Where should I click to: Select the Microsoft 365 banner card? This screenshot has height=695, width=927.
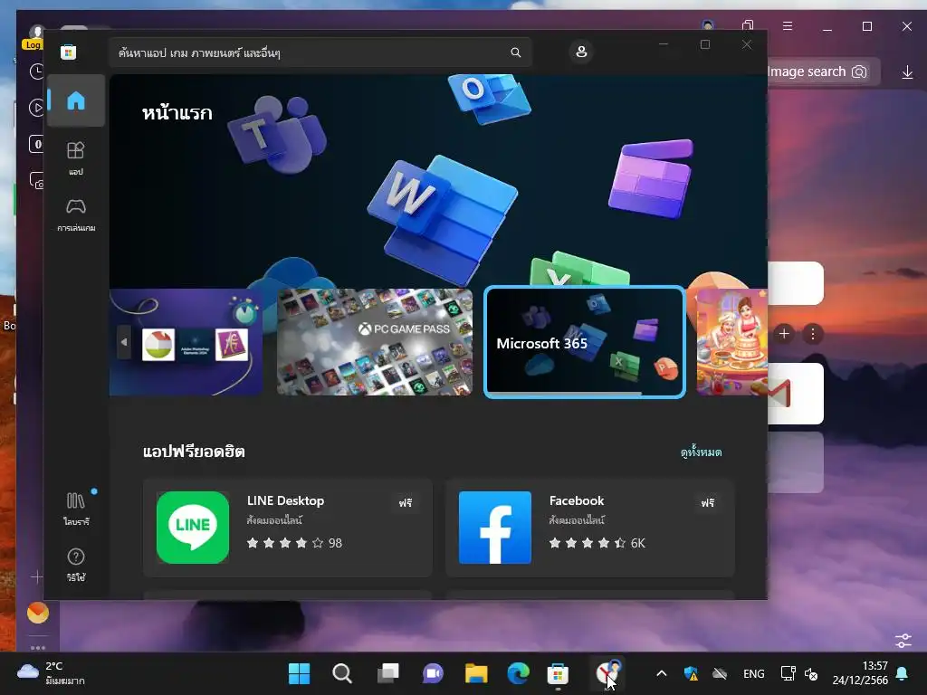585,341
